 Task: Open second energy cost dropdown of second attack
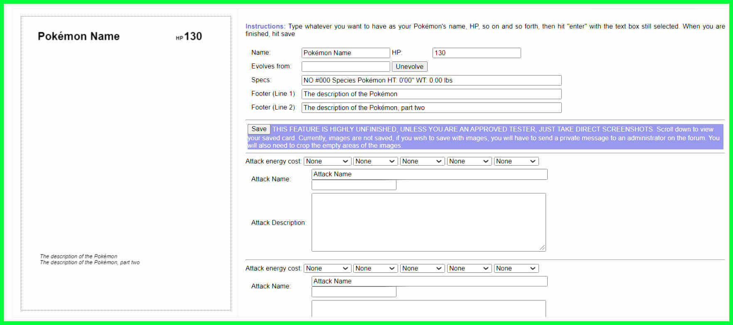coord(376,268)
